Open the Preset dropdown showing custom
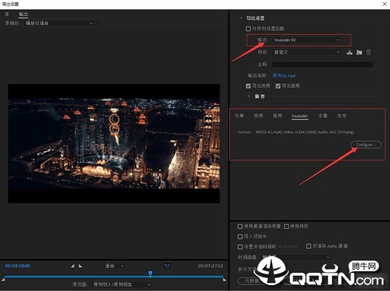Image resolution: width=390 pixels, height=291 pixels. click(307, 52)
